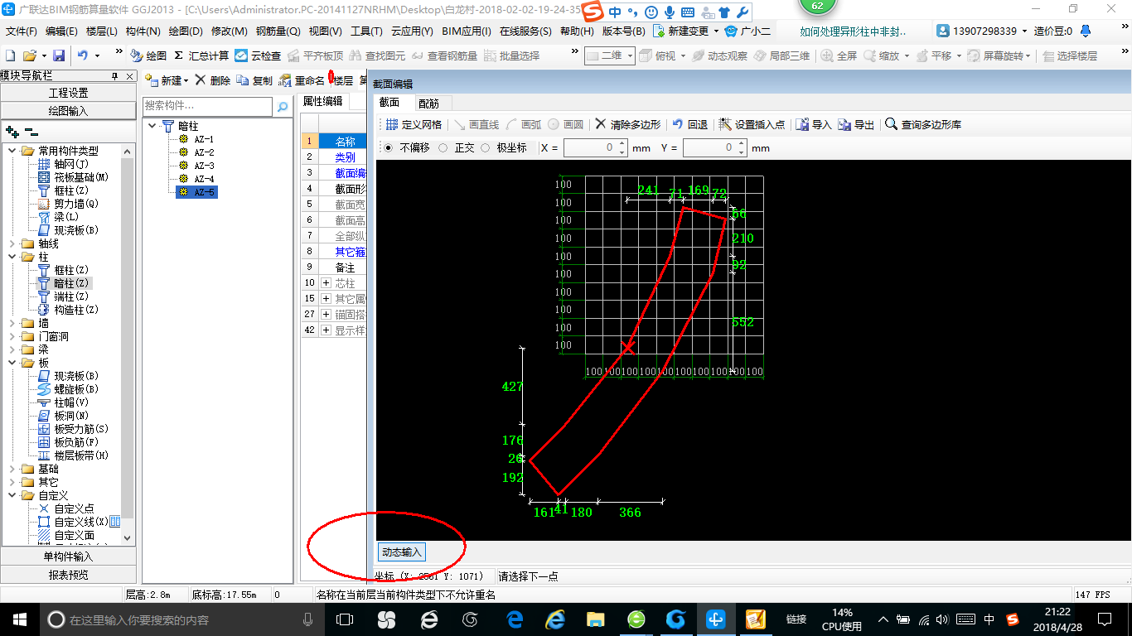Collapse the 常用构件类型 folder

tap(12, 151)
